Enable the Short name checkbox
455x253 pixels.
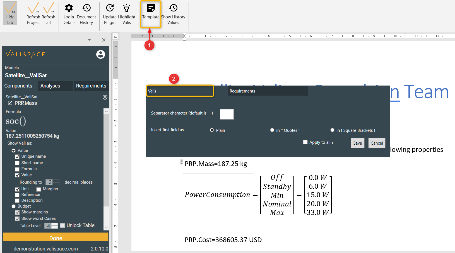pyautogui.click(x=17, y=163)
